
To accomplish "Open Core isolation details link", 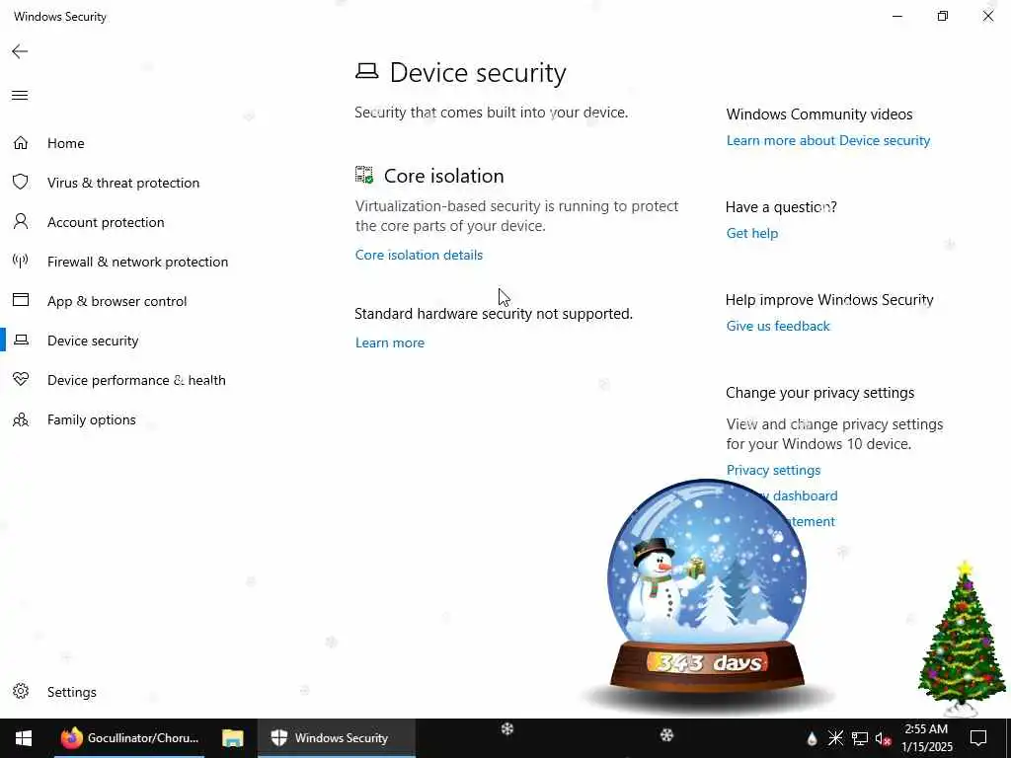I will 419,255.
